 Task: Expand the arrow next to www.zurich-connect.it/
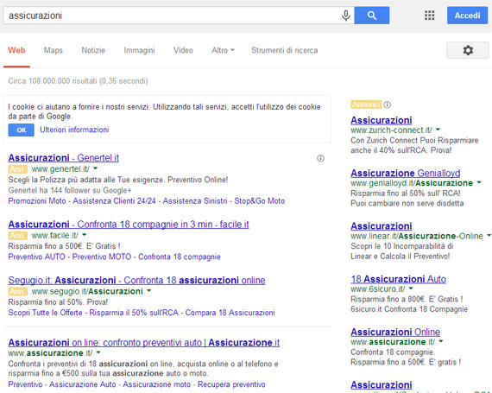[438, 130]
